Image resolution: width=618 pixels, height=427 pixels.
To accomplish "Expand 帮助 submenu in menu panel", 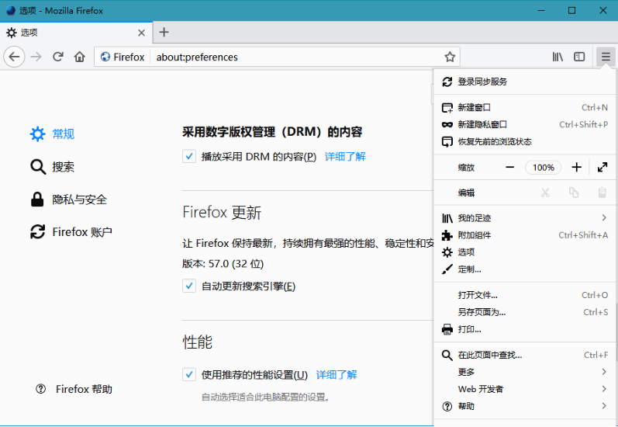I will tap(525, 406).
